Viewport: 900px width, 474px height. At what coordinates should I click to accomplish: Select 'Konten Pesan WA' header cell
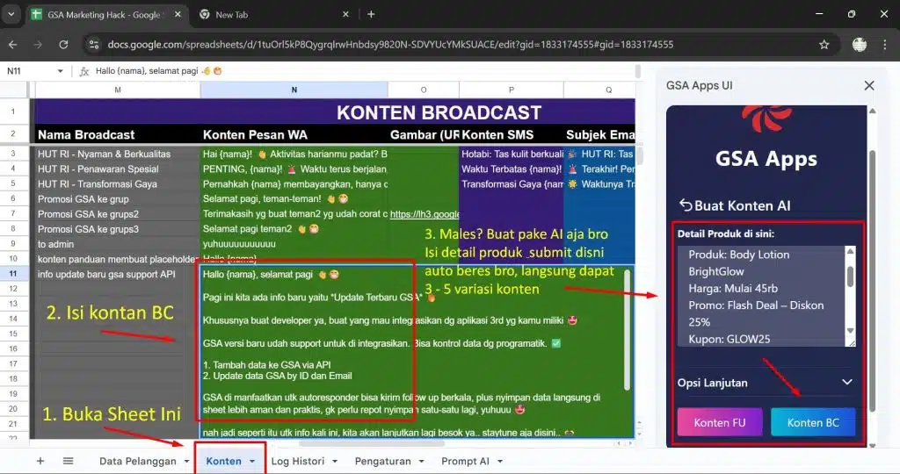294,134
